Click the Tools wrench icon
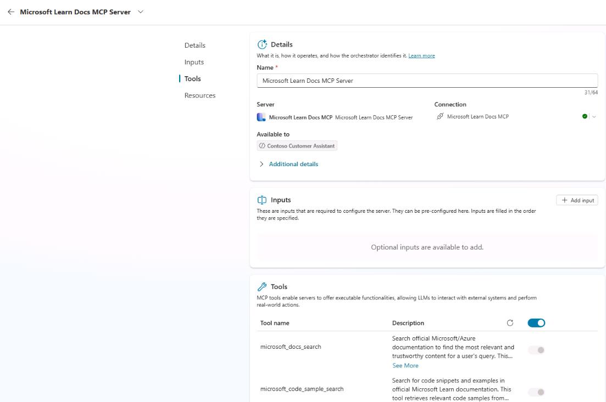This screenshot has width=606, height=402. pos(262,286)
